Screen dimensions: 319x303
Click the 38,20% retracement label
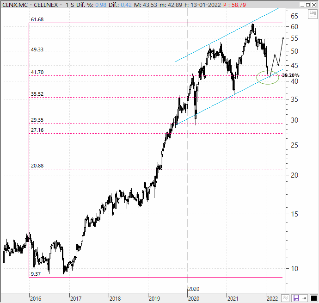291,75
